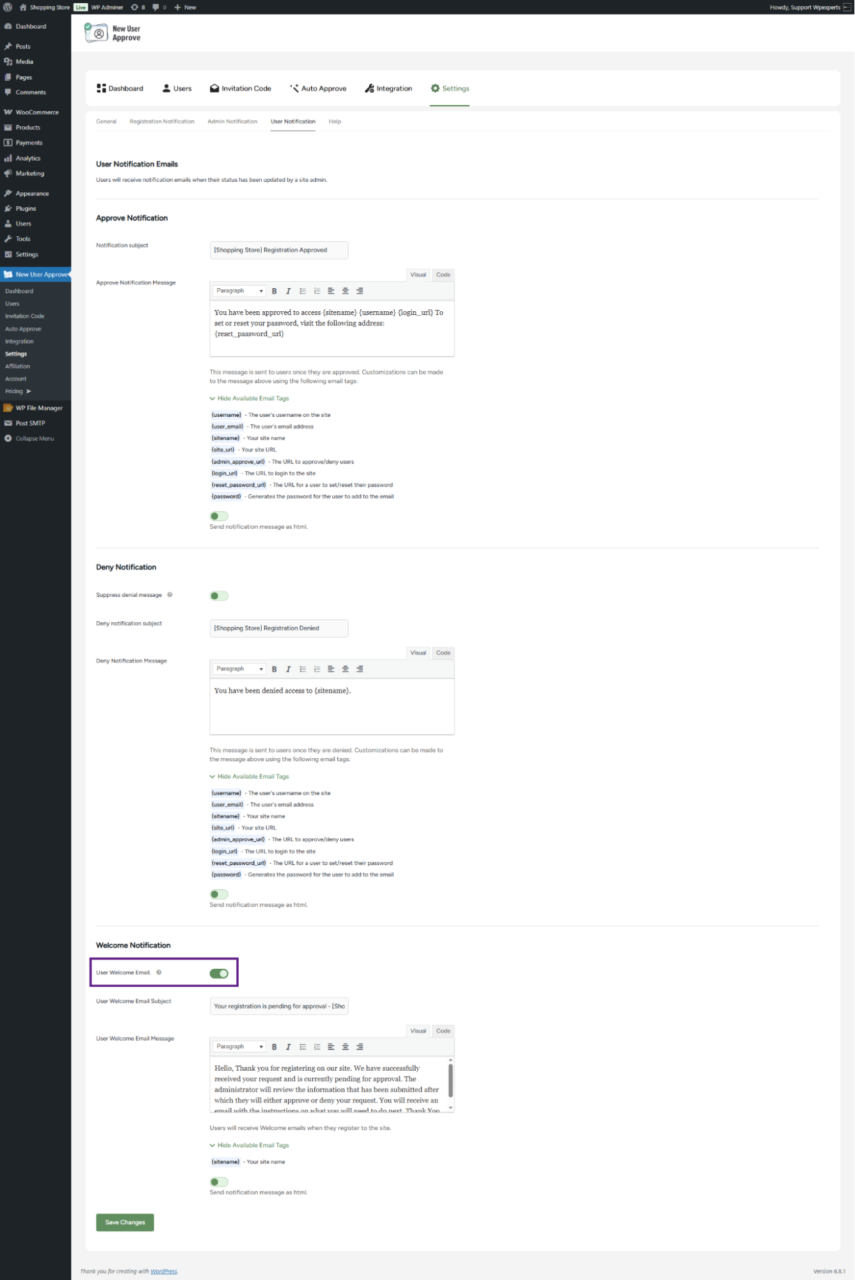Viewport: 855px width, 1280px height.
Task: Click numbered list icon in Deny Notification editor
Action: click(x=317, y=669)
